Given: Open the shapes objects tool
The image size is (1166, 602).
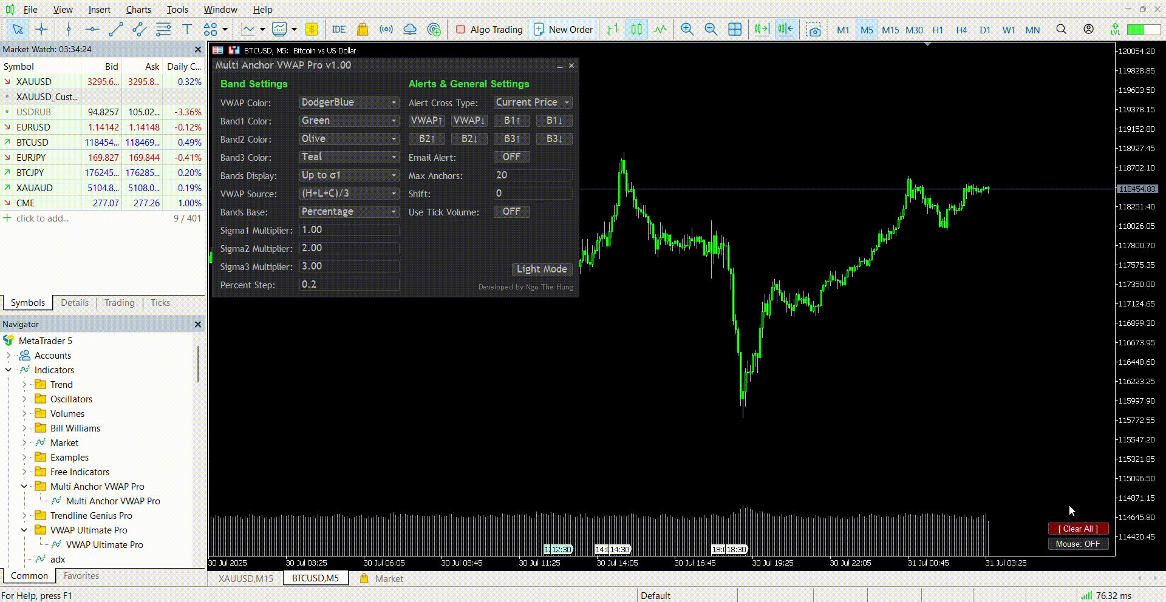Looking at the screenshot, I should (211, 29).
